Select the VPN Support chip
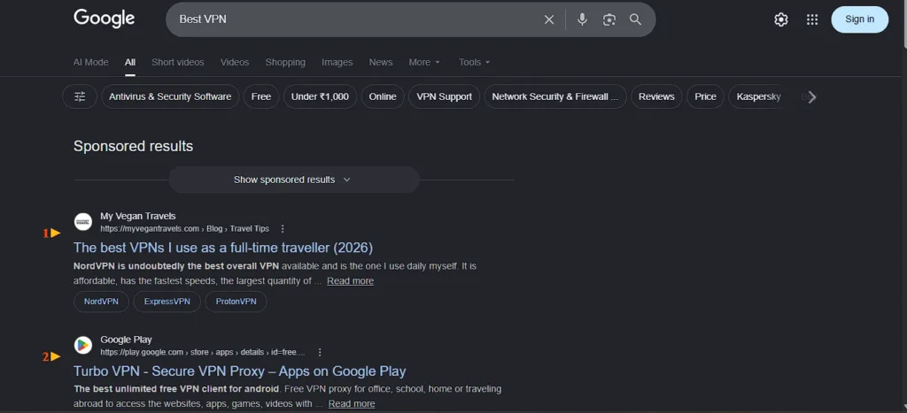This screenshot has width=907, height=413. click(x=445, y=96)
